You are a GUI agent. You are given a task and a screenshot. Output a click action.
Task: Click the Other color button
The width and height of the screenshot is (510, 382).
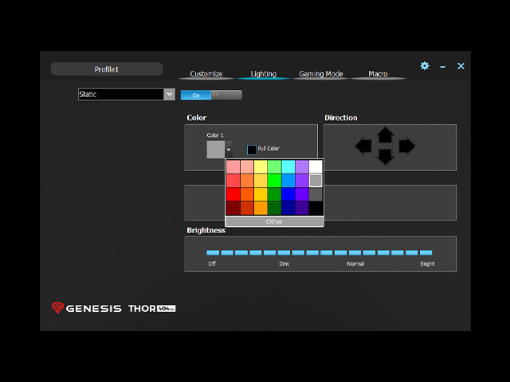pyautogui.click(x=274, y=221)
